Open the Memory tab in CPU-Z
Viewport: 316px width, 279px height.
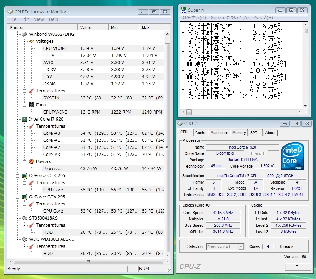click(239, 133)
